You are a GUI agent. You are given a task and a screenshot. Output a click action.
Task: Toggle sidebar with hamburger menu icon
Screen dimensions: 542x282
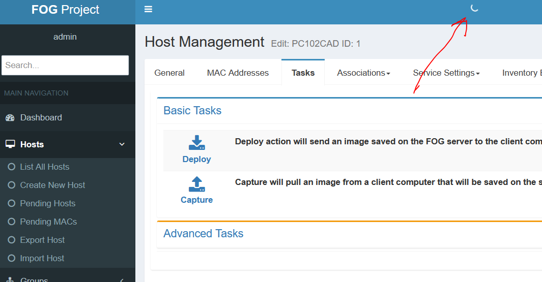click(148, 9)
